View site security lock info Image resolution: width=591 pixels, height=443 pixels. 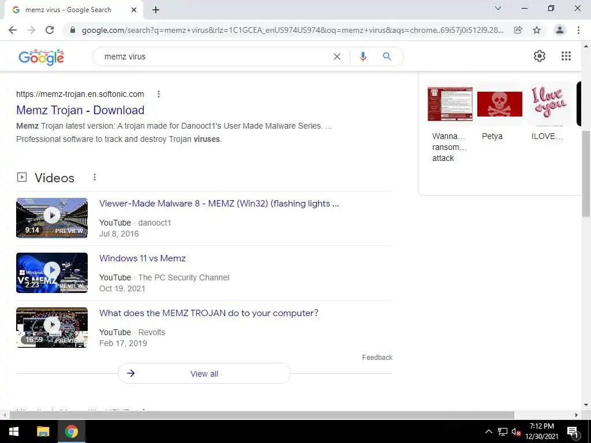73,30
